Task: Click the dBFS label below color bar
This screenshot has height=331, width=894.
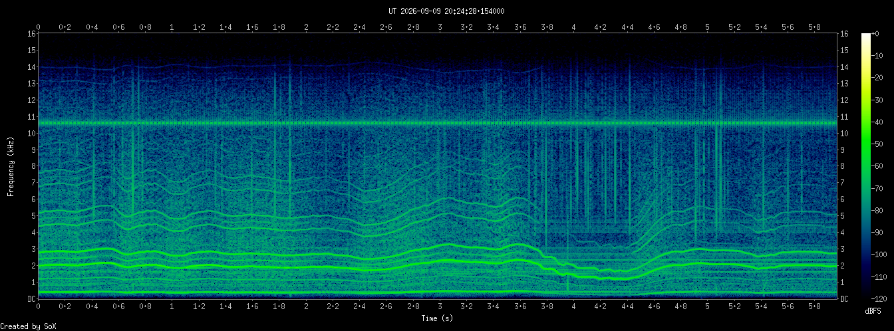Action: point(873,311)
